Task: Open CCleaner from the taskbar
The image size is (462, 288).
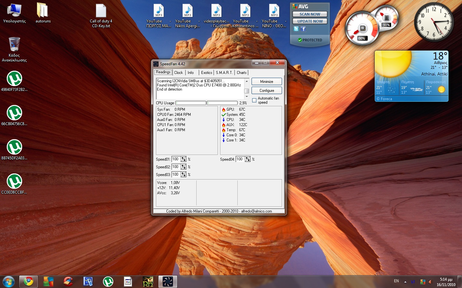Action: tap(68, 282)
